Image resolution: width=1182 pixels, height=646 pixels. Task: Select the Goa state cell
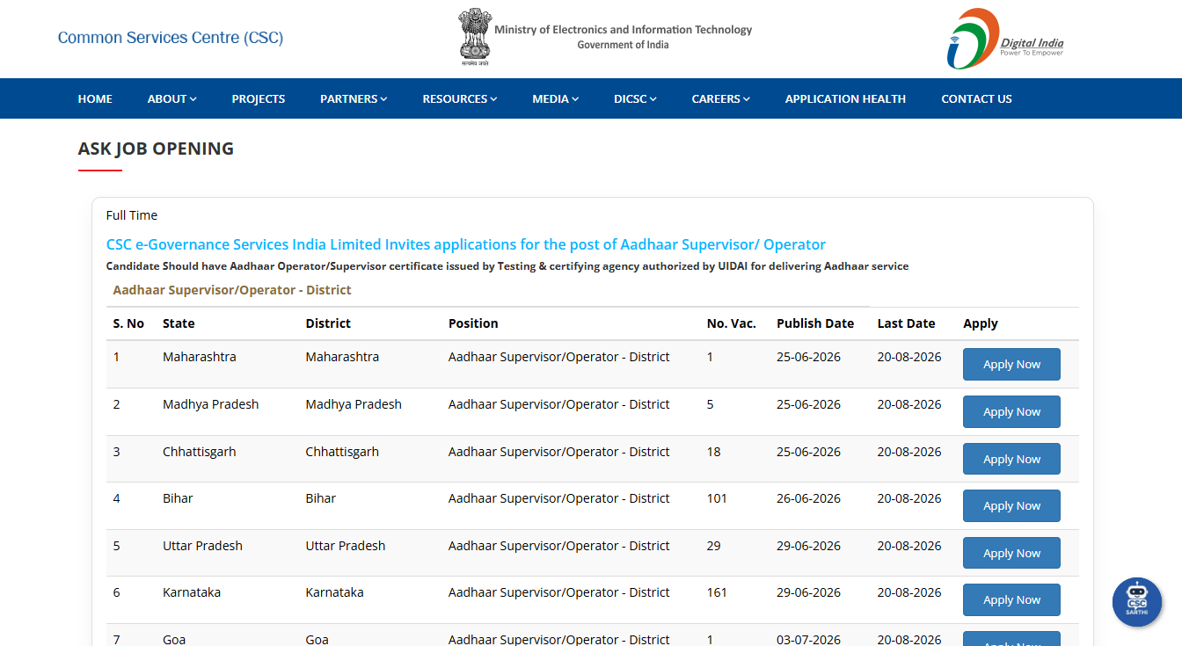(x=174, y=639)
